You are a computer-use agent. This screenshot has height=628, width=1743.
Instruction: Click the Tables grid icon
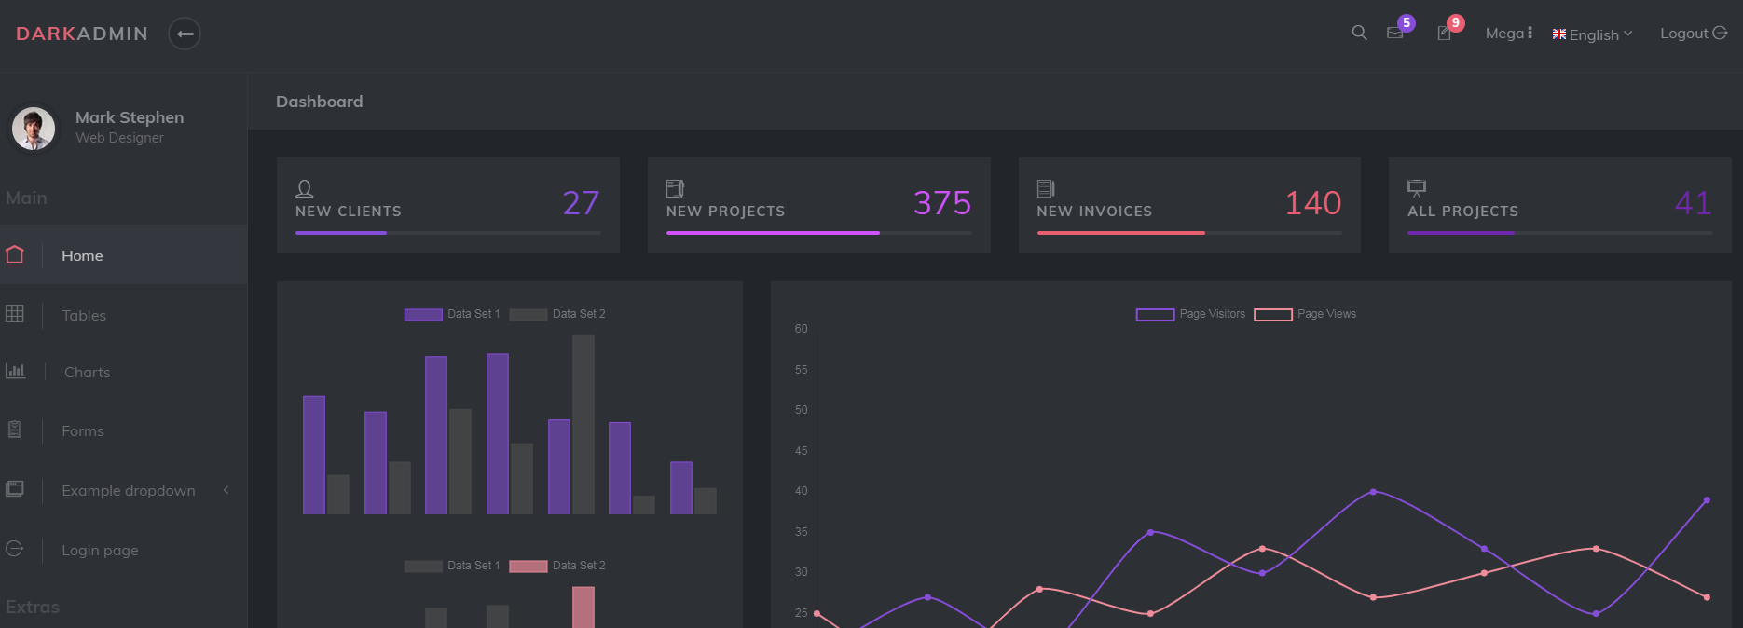[15, 314]
